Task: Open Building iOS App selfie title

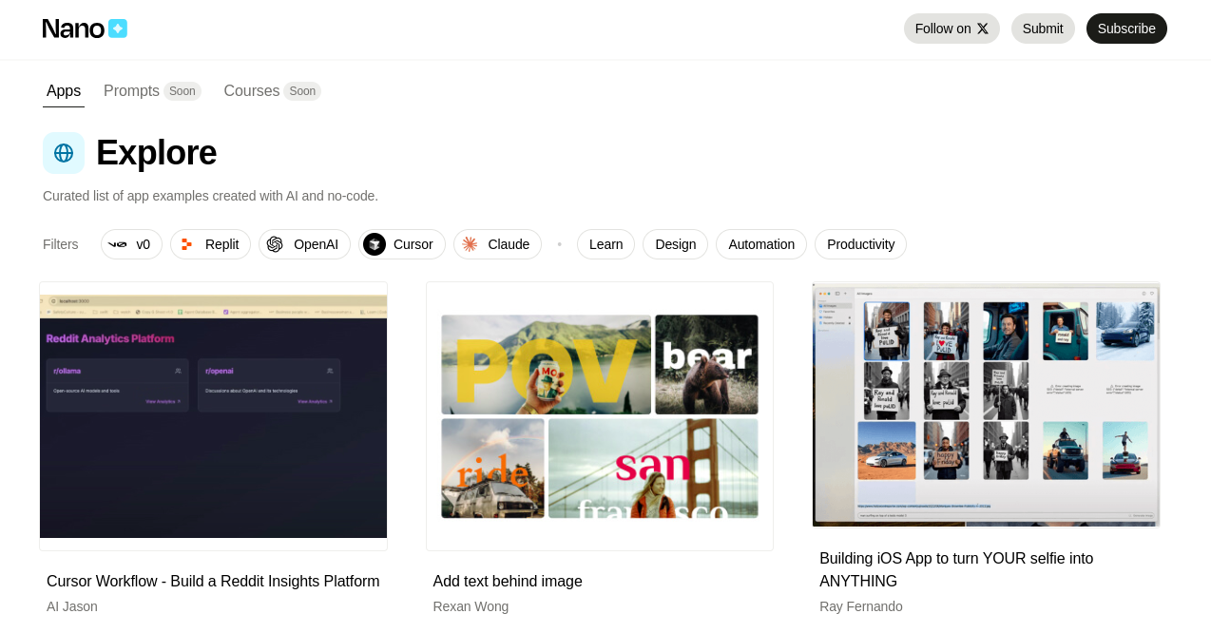Action: [x=956, y=570]
